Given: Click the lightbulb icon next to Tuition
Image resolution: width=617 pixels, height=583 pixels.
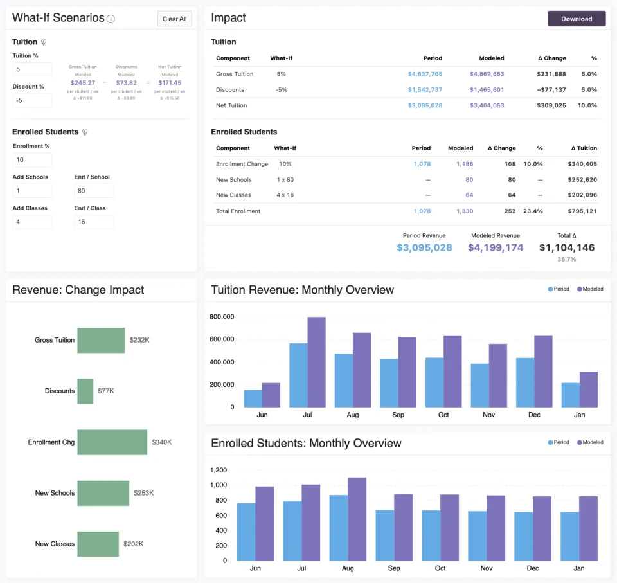Looking at the screenshot, I should [x=44, y=42].
